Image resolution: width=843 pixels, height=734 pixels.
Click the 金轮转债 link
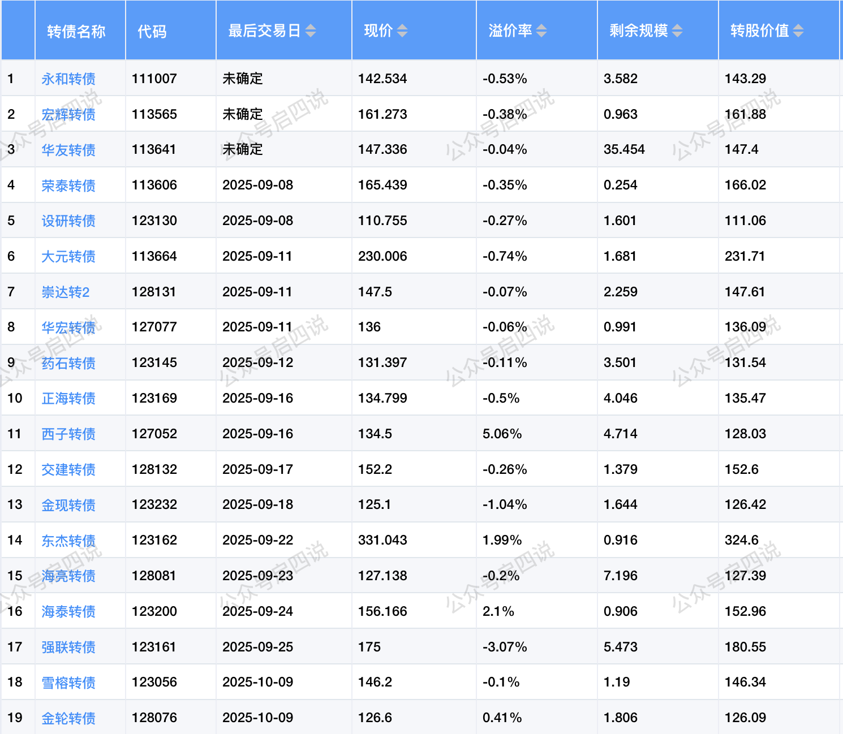click(x=68, y=719)
